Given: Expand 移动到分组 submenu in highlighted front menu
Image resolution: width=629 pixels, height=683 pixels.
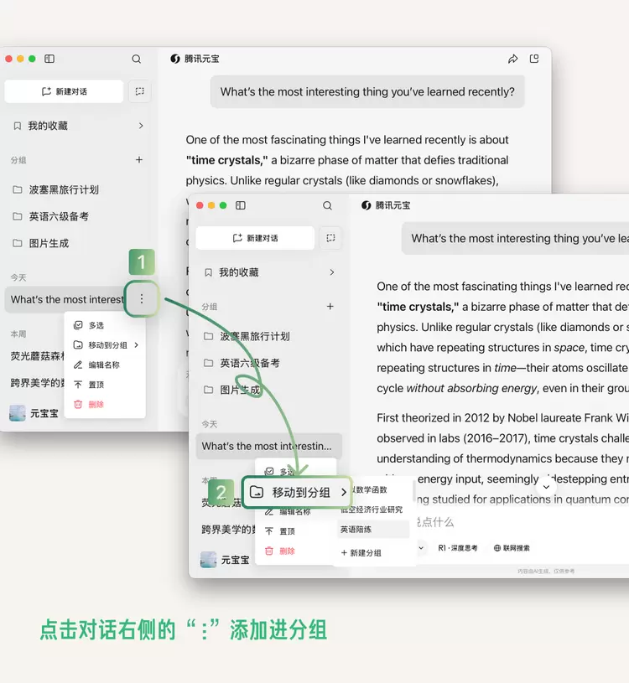Looking at the screenshot, I should click(x=343, y=493).
